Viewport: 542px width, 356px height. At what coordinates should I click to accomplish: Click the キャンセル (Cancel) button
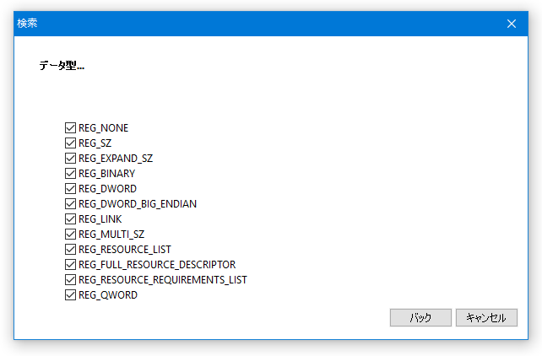click(486, 317)
